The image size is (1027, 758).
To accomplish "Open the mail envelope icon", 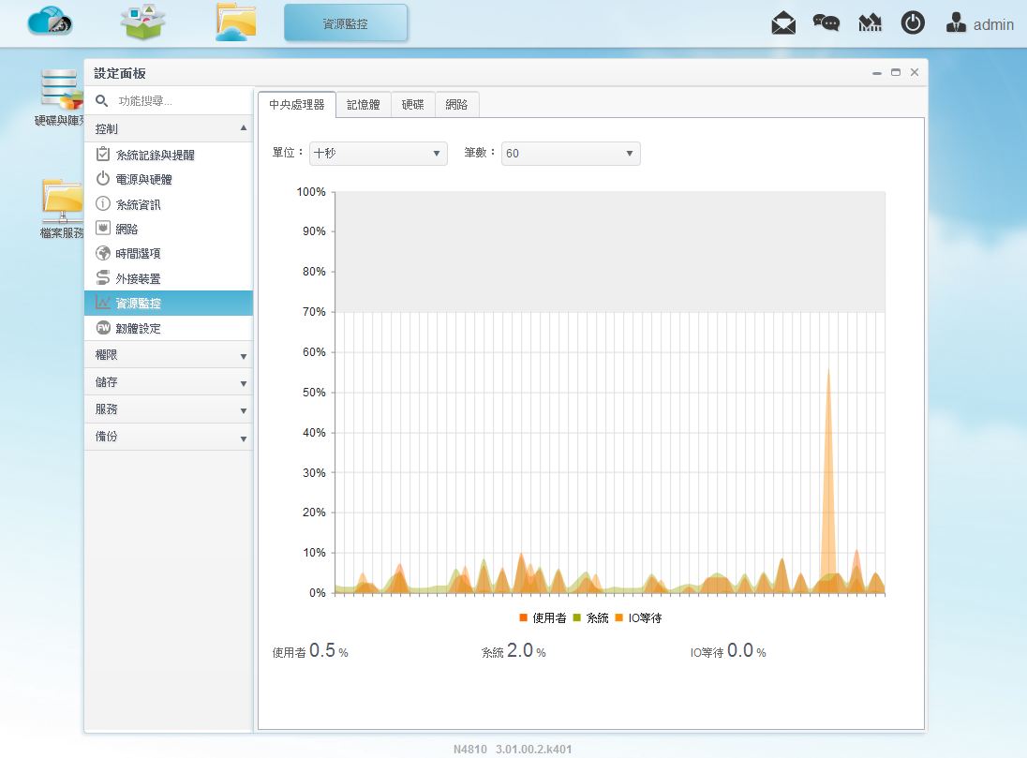I will coord(783,22).
